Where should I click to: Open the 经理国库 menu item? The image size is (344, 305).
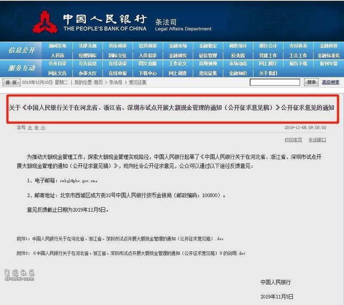[88, 55]
